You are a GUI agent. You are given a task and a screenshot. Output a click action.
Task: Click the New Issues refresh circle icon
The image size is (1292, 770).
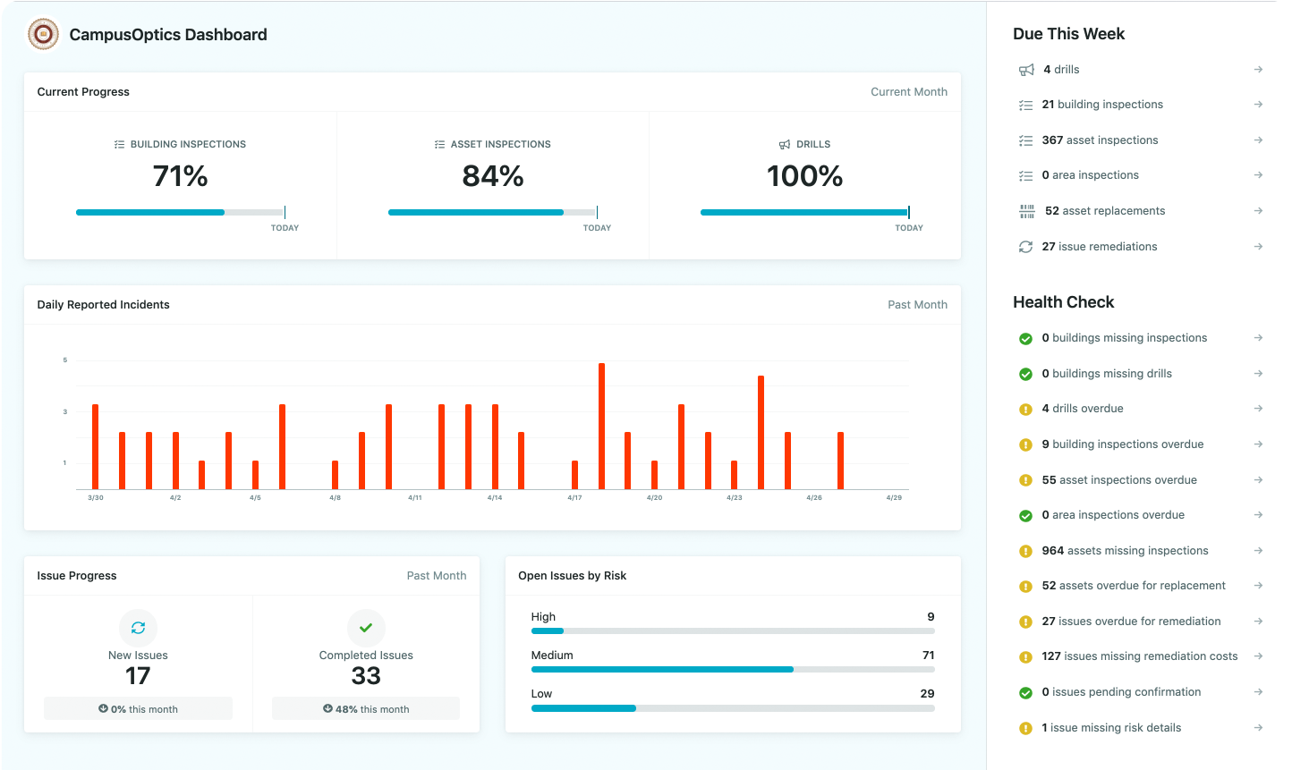tap(138, 628)
